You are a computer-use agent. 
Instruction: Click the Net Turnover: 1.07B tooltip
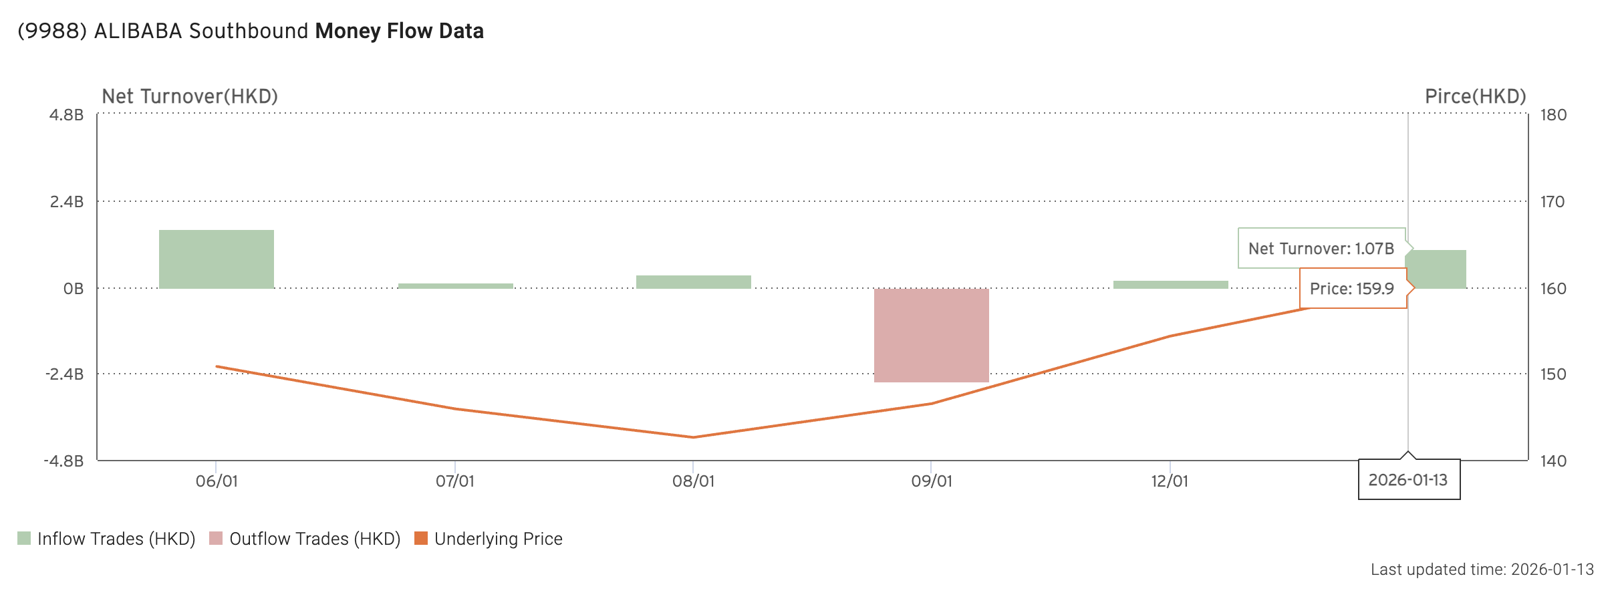point(1321,249)
